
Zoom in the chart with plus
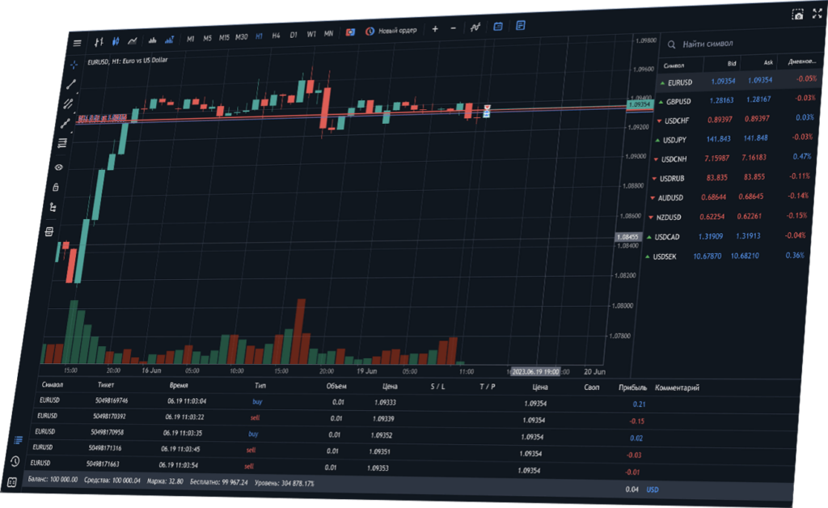coord(435,29)
